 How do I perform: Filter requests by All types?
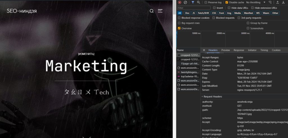click(180, 13)
